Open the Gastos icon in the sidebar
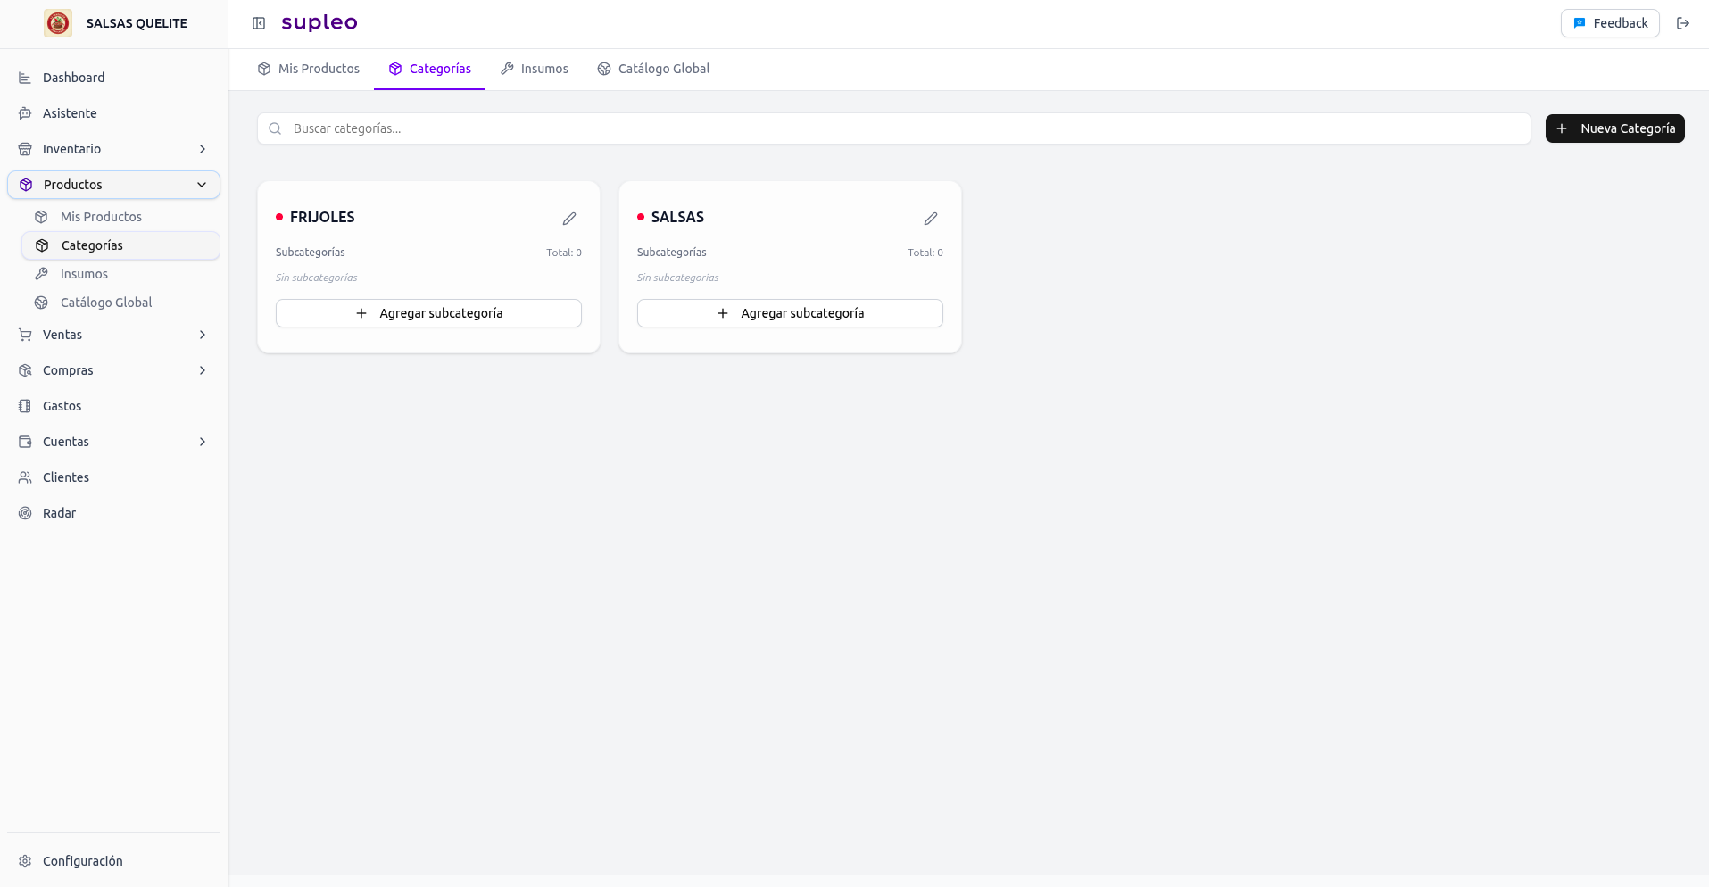This screenshot has height=887, width=1709. click(x=24, y=406)
